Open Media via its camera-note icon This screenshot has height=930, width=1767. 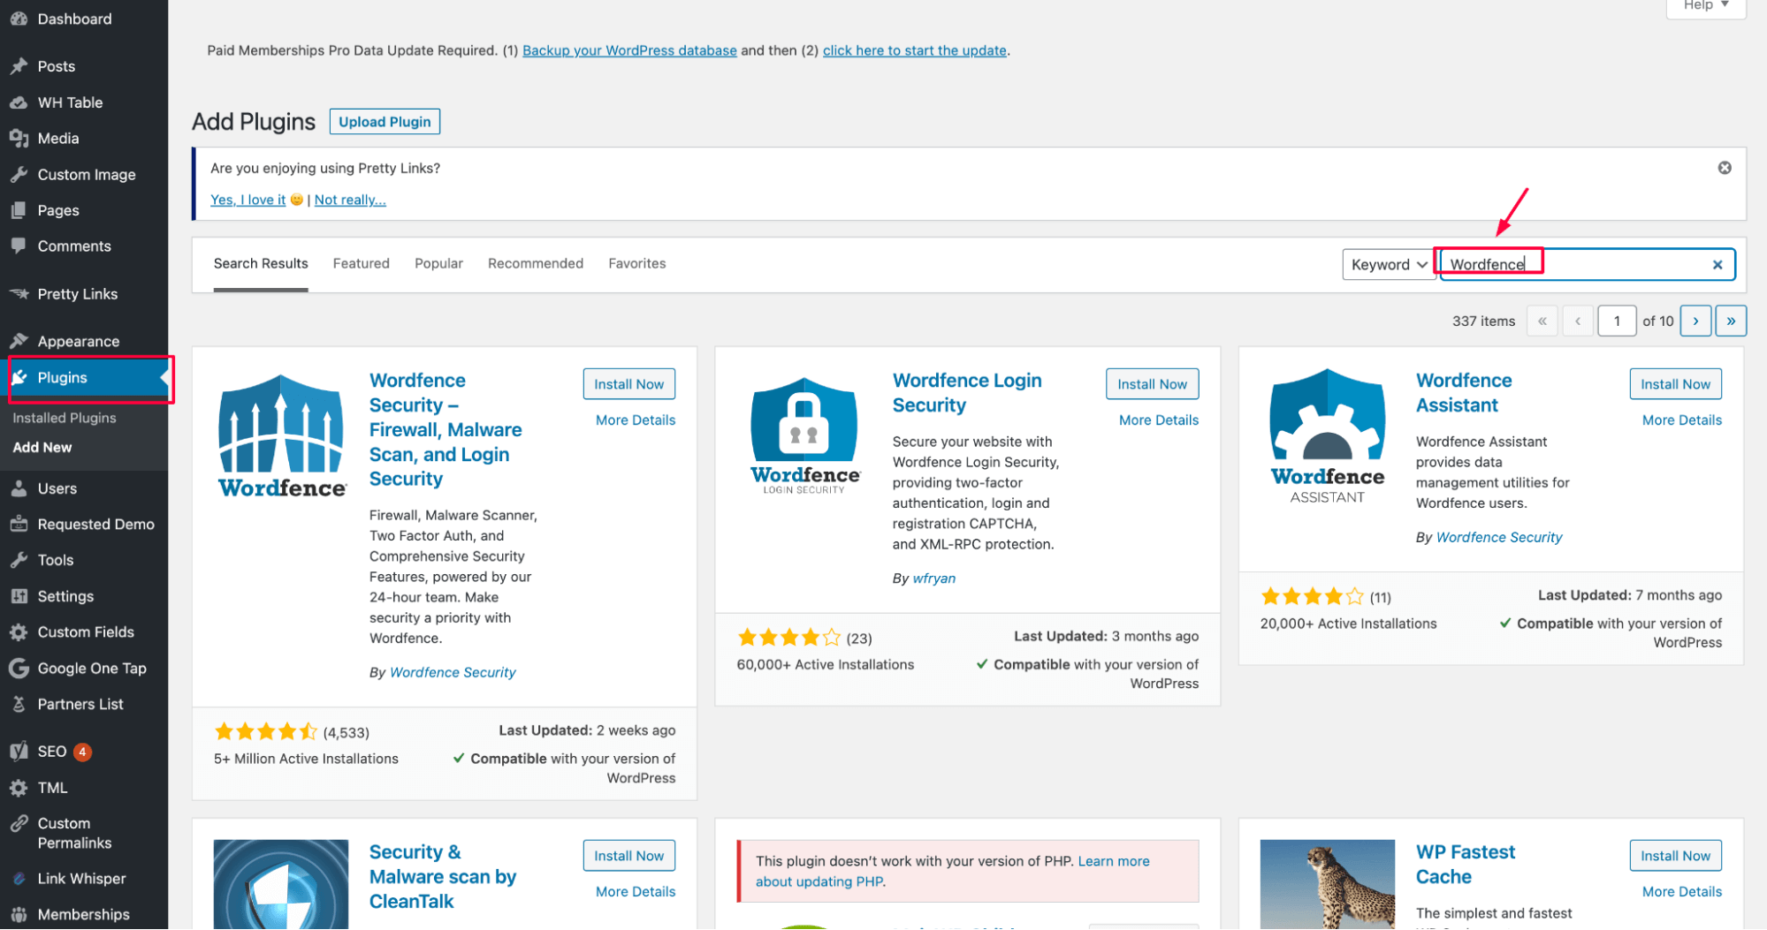(x=19, y=138)
